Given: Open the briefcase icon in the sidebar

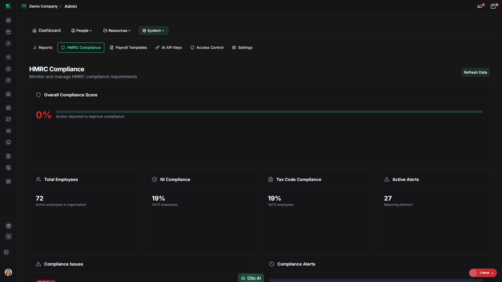Looking at the screenshot, I should (x=8, y=108).
